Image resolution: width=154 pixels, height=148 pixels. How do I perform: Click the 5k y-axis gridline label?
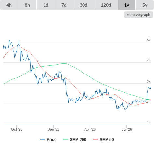[149, 40]
